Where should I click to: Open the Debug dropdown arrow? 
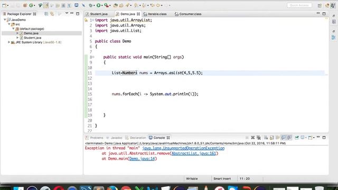[95, 5]
